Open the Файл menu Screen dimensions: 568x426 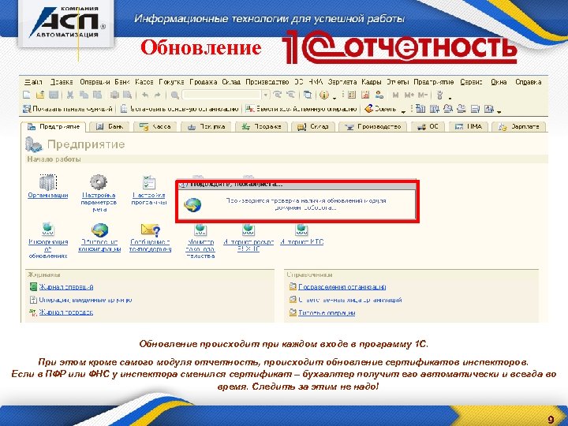click(33, 82)
